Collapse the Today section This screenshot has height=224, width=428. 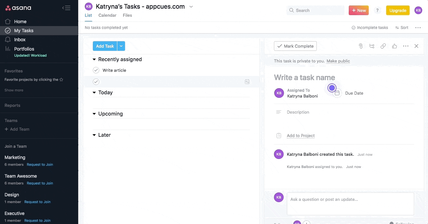[94, 92]
